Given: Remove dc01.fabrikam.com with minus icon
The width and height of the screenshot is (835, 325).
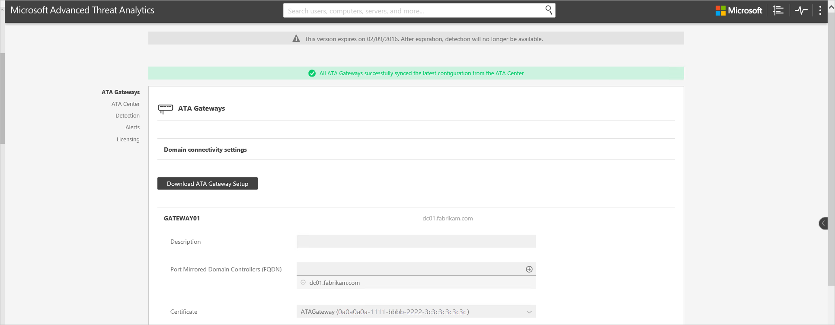Looking at the screenshot, I should [x=303, y=282].
